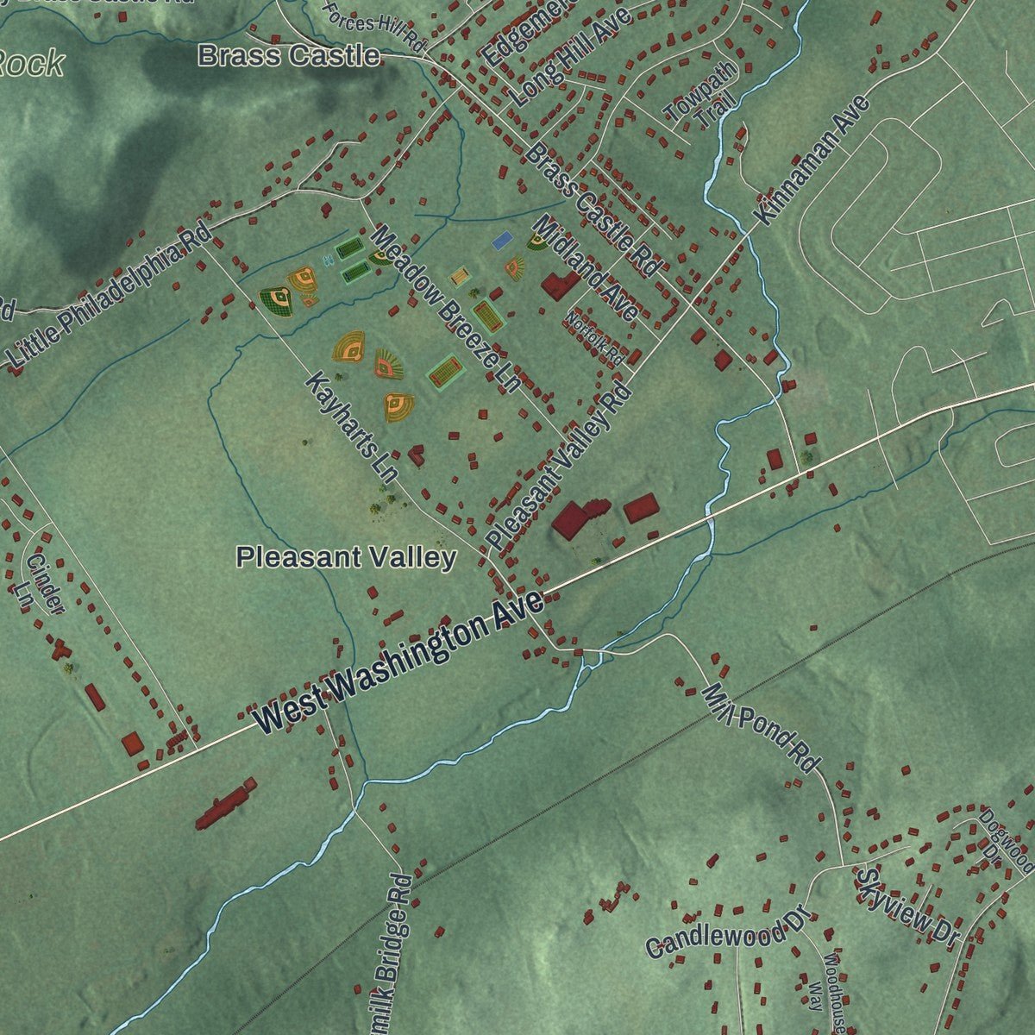Click the West Washington Ave label
1035x1035 pixels.
click(398, 661)
